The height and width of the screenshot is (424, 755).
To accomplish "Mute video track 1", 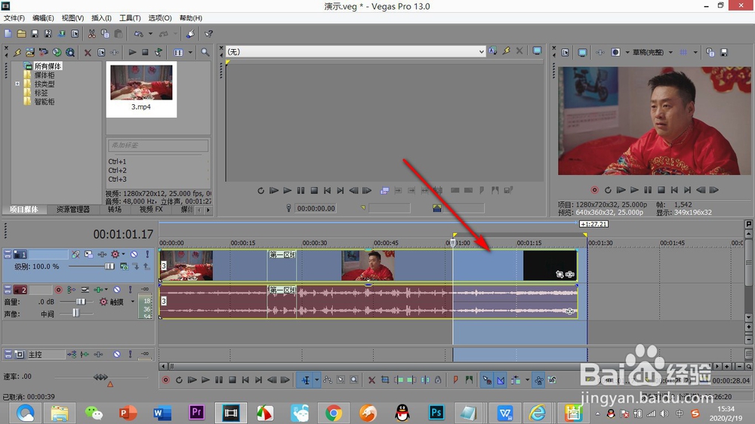I will 134,254.
